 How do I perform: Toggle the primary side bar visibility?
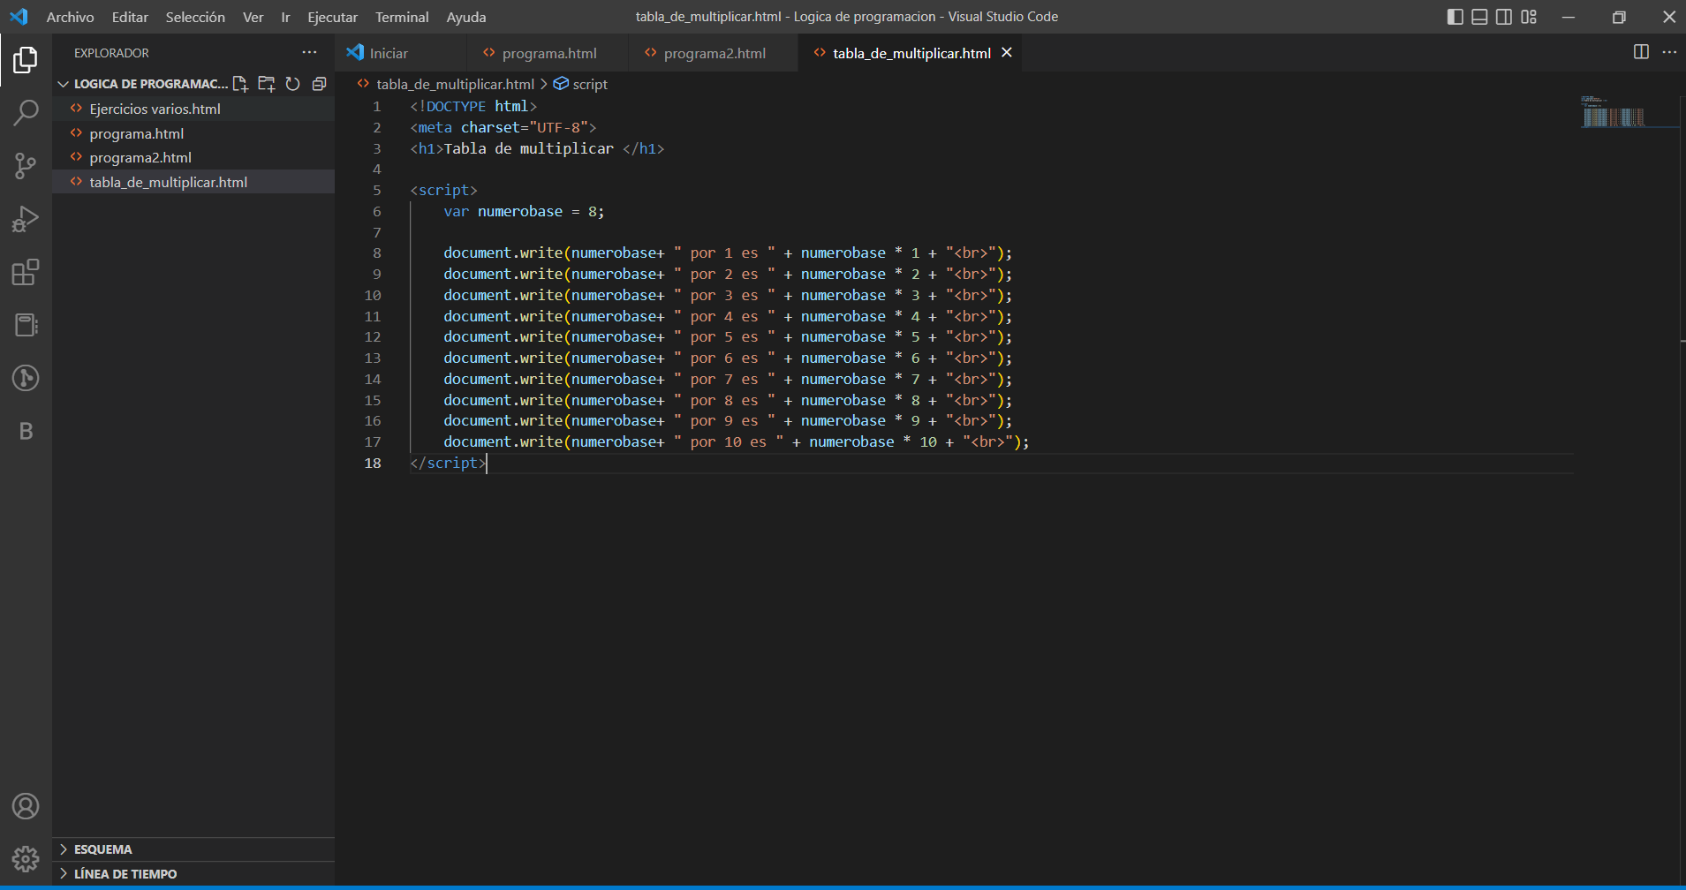click(1455, 17)
